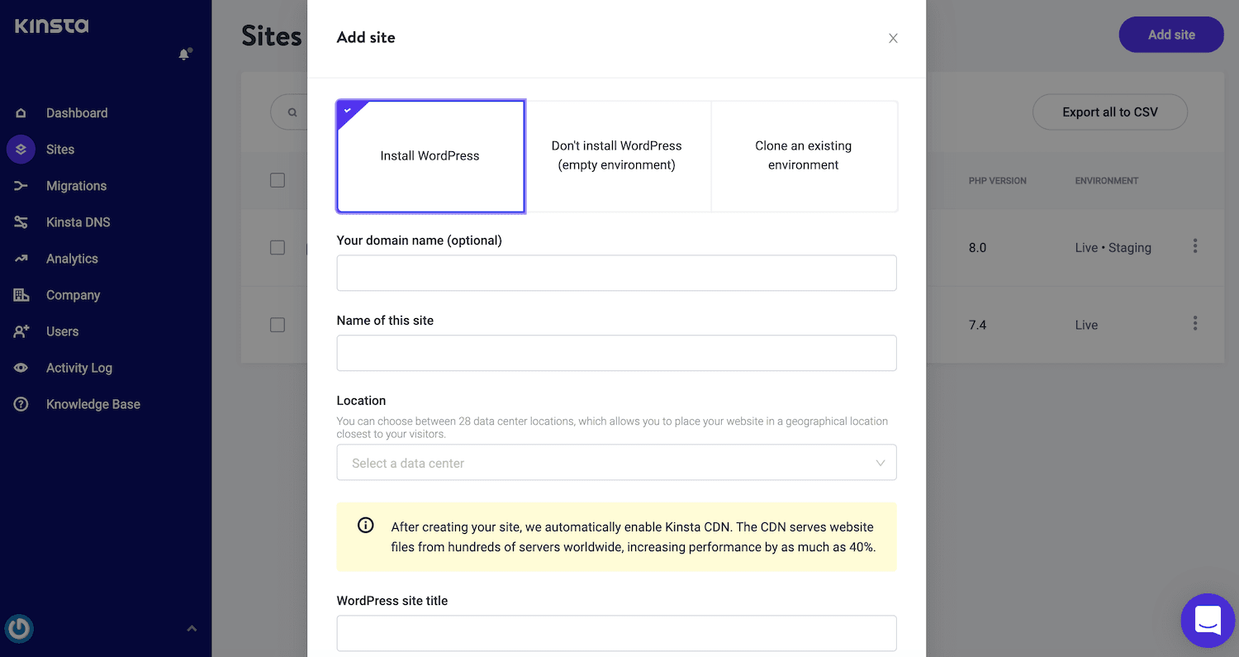Click the Activity Log eye icon
The height and width of the screenshot is (657, 1239).
click(x=21, y=368)
